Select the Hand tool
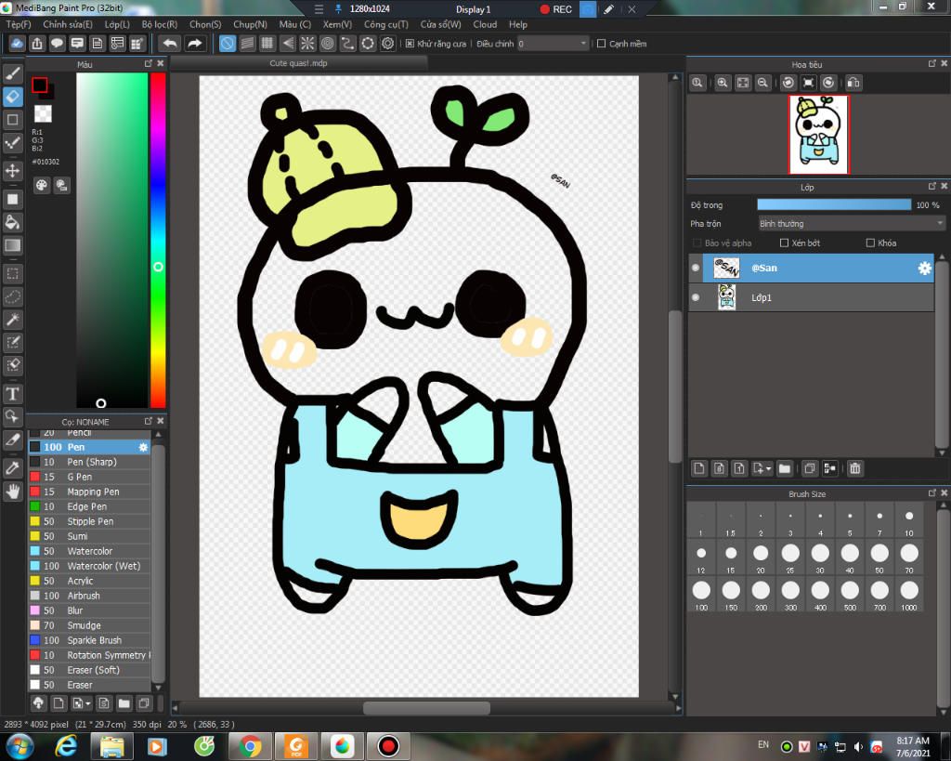 pyautogui.click(x=13, y=491)
